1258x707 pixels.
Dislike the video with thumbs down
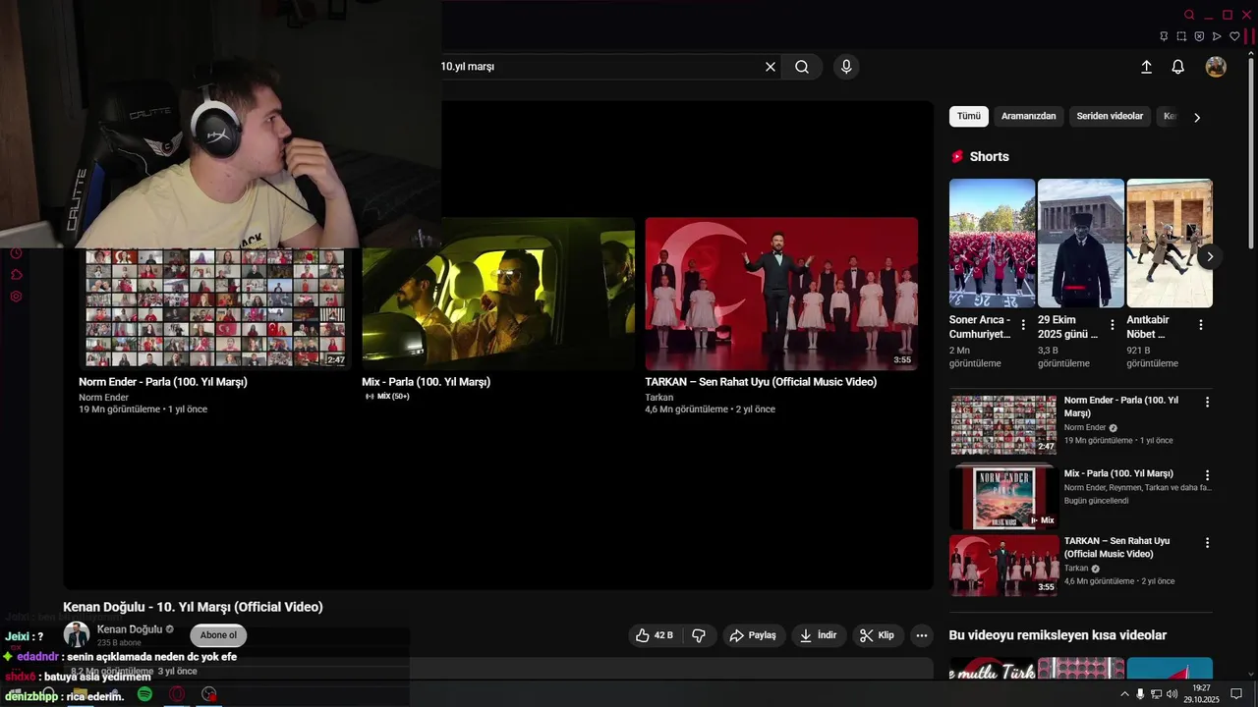(x=699, y=635)
